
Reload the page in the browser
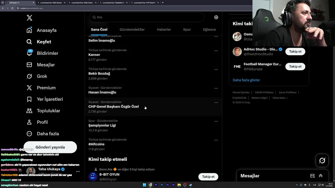12,8
